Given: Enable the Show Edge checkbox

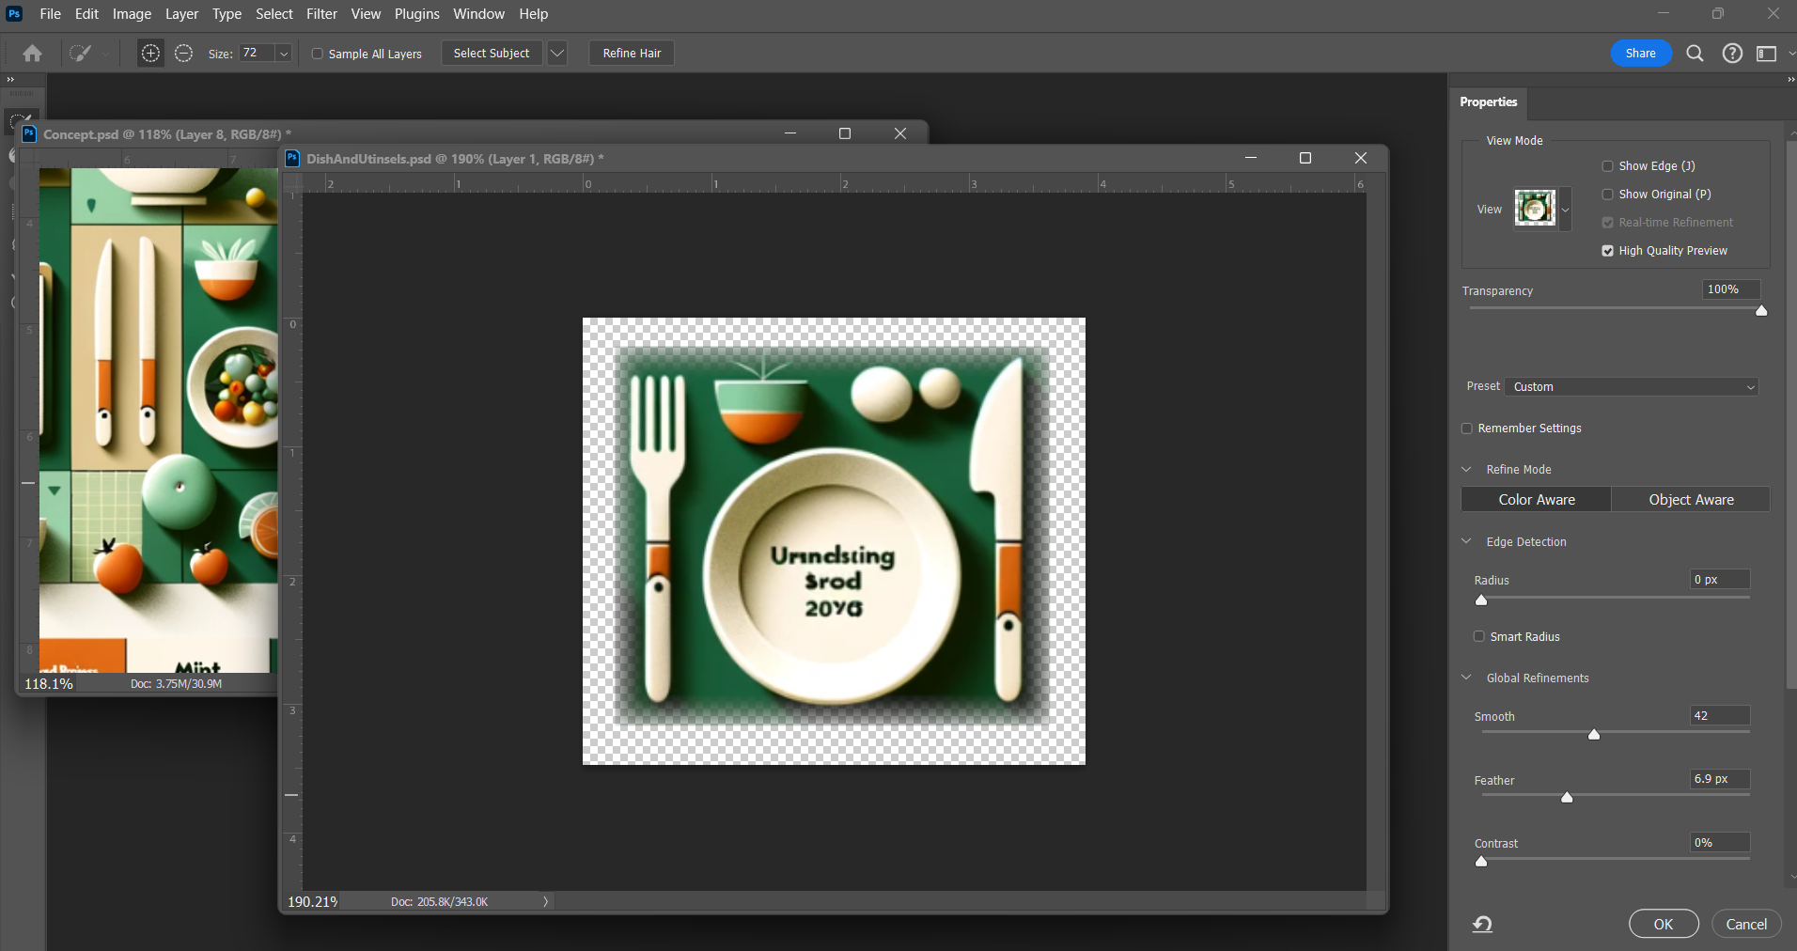Looking at the screenshot, I should click(x=1607, y=165).
